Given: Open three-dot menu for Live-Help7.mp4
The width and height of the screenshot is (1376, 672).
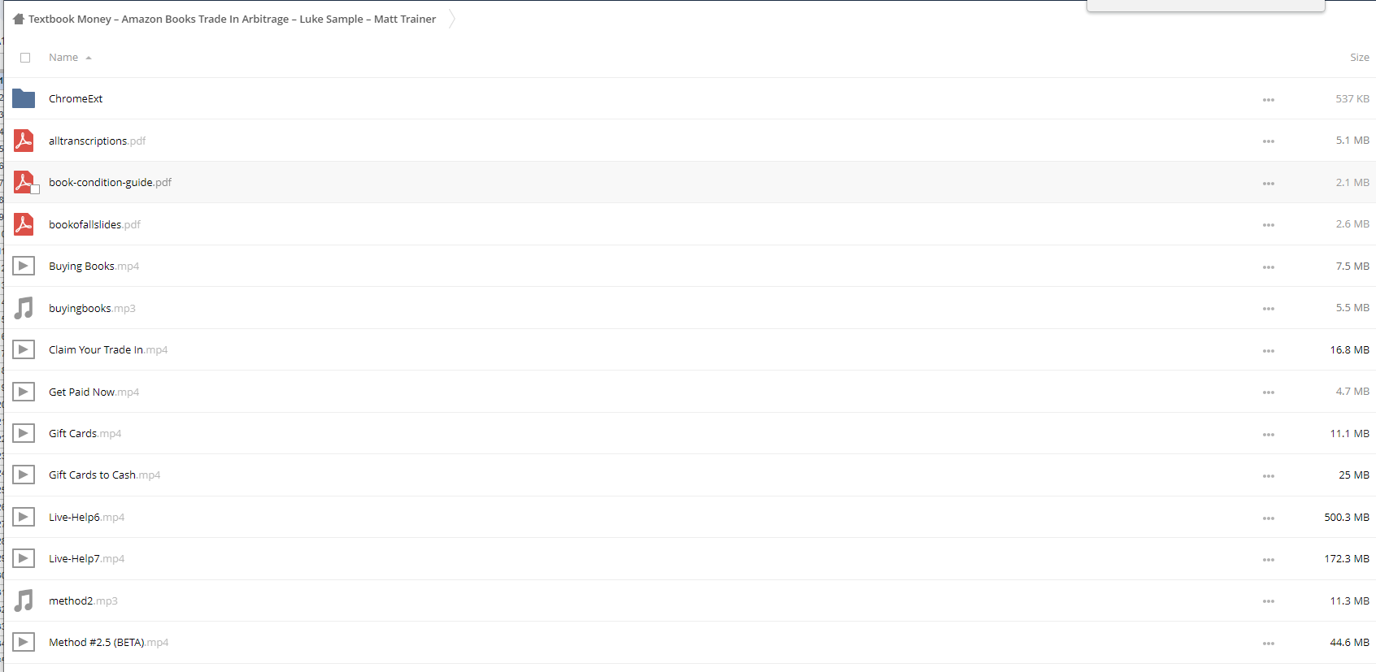Looking at the screenshot, I should [x=1268, y=560].
